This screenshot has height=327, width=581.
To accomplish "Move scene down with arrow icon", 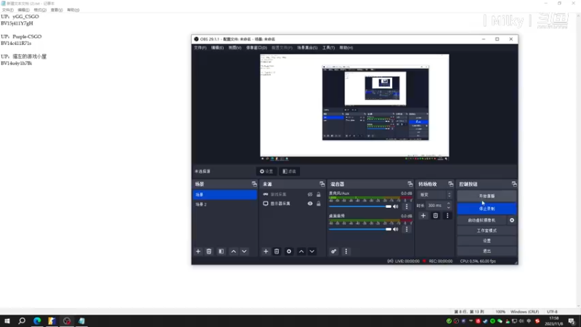I will [x=244, y=251].
